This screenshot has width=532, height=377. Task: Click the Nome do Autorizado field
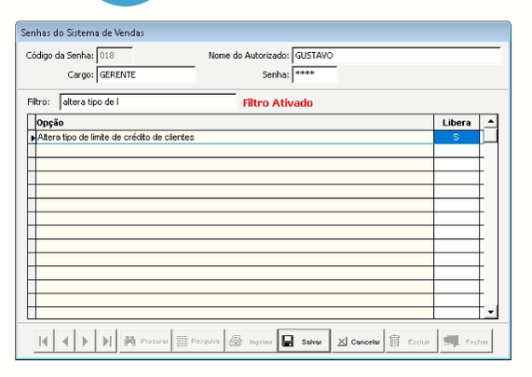coord(396,56)
